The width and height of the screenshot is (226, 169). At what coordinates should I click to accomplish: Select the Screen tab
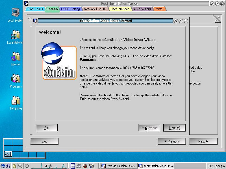pos(52,9)
